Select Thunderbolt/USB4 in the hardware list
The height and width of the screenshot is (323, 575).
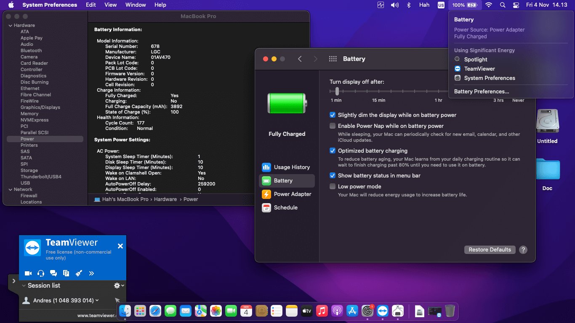pos(41,177)
